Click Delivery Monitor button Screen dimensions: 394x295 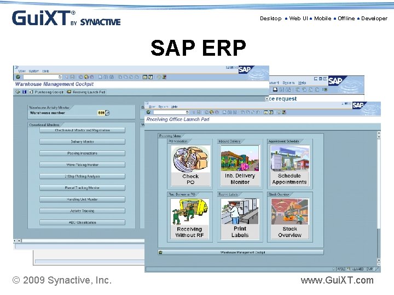point(83,141)
